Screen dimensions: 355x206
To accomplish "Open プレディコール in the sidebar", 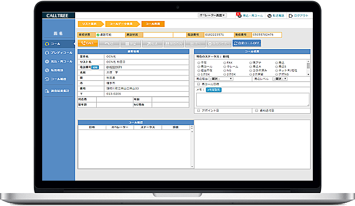I will pyautogui.click(x=59, y=53).
